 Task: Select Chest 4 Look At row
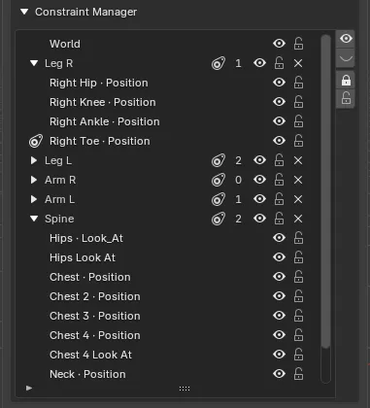168,355
